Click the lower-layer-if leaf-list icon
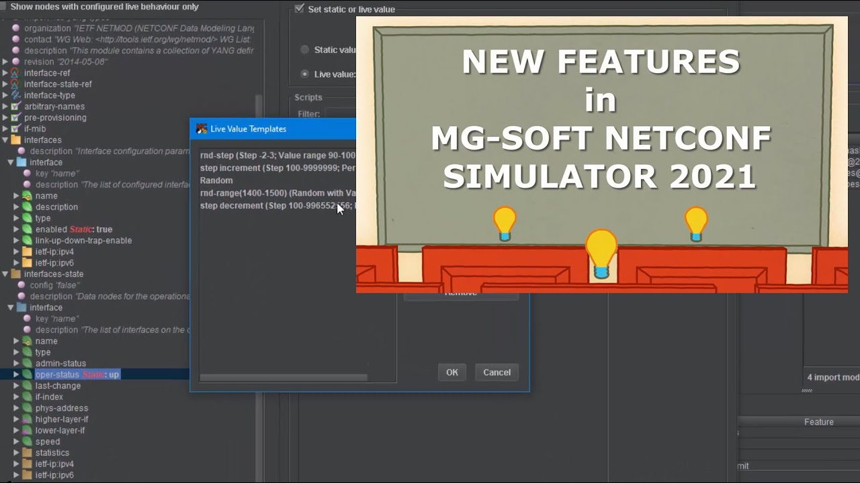Image resolution: width=860 pixels, height=483 pixels. pyautogui.click(x=27, y=431)
